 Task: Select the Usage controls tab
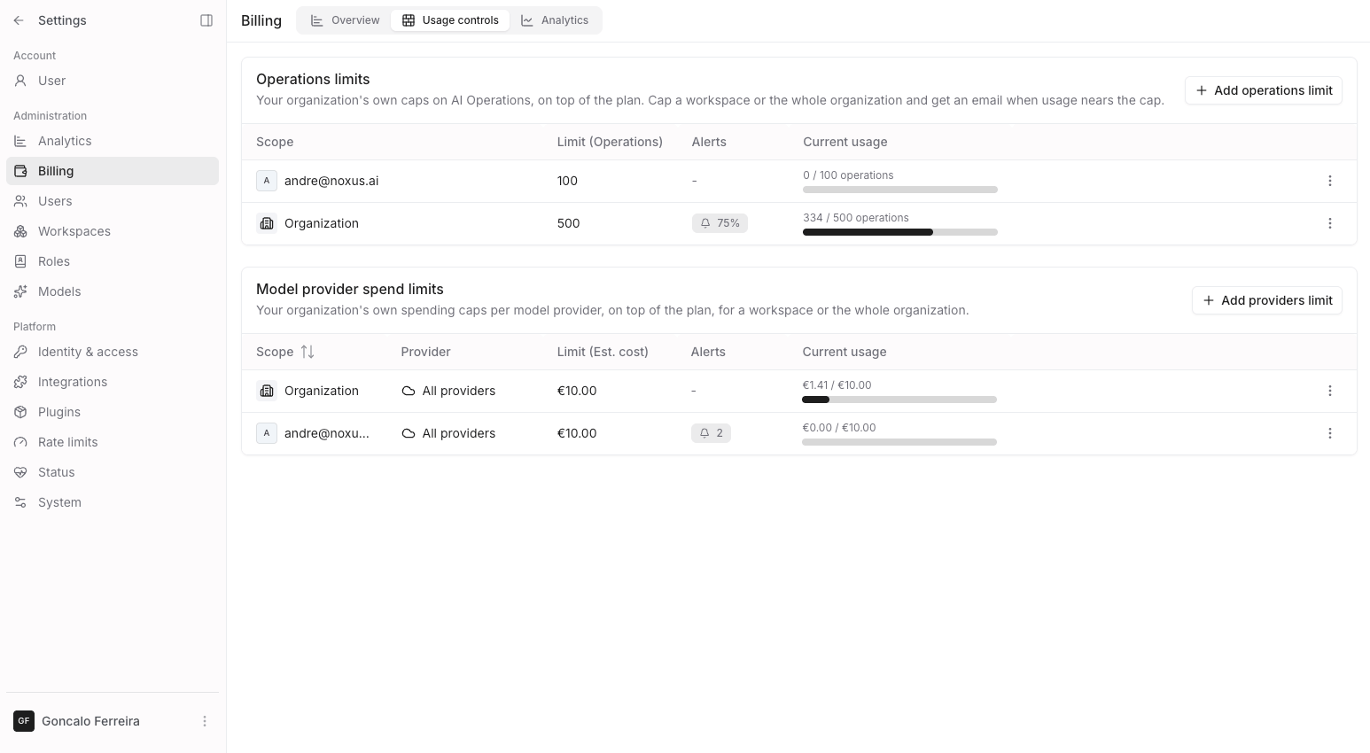click(450, 20)
